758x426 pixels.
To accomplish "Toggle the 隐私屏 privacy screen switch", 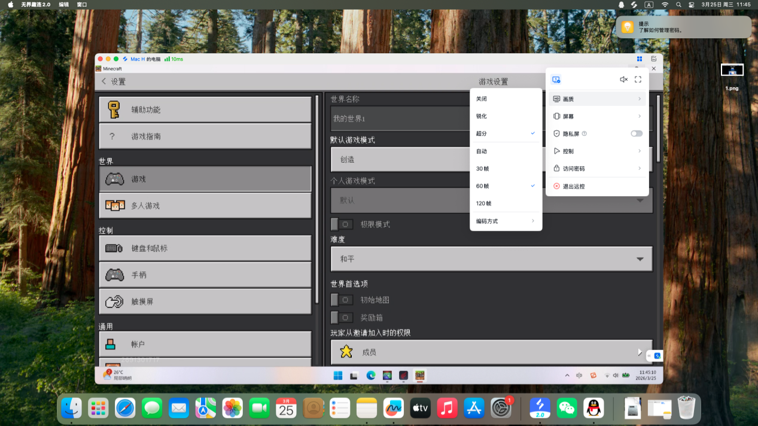I will [x=636, y=133].
